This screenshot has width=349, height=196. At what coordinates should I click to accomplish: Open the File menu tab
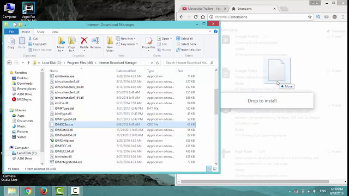[11, 31]
